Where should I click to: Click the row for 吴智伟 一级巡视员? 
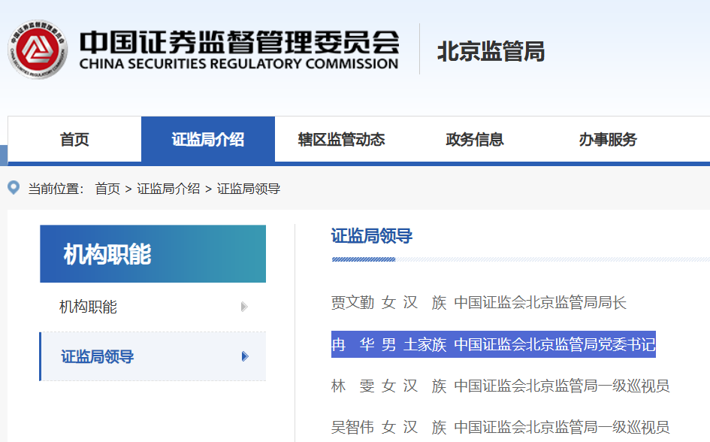(500, 427)
